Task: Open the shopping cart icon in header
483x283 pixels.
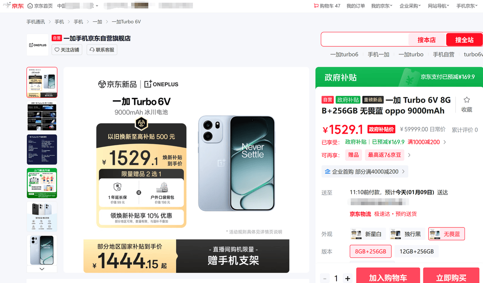Action: point(316,6)
